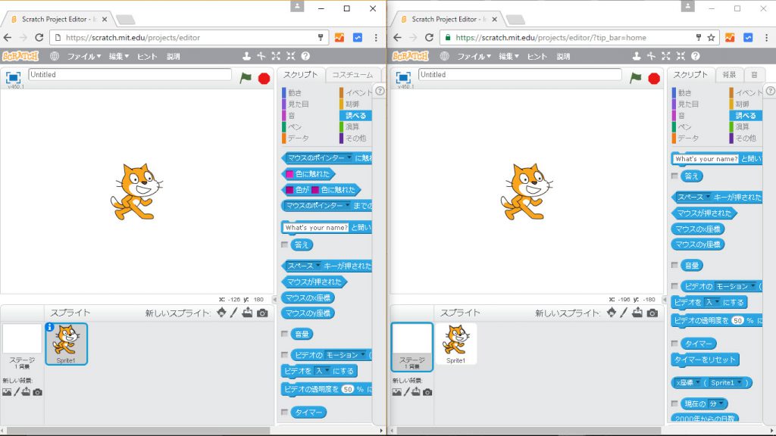Expand the 編集 menu in the right Scratch window

[x=509, y=56]
